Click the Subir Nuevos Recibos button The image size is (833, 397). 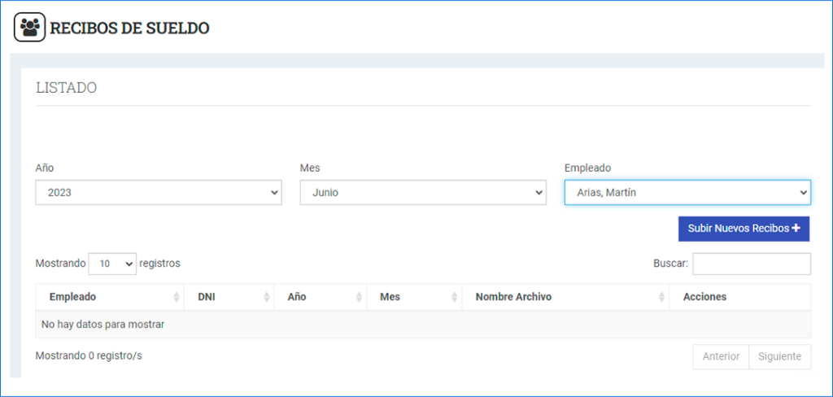click(x=744, y=229)
